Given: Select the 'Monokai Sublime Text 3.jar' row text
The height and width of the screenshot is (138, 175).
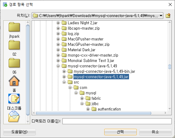Looking at the screenshot, I should [x=91, y=60].
